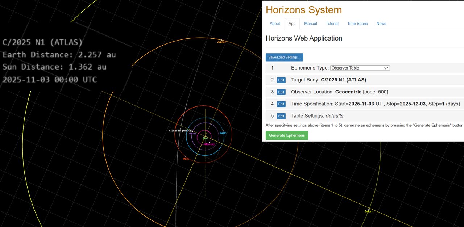Select the Saturn marker on its orbit
The width and height of the screenshot is (464, 227).
(369, 209)
